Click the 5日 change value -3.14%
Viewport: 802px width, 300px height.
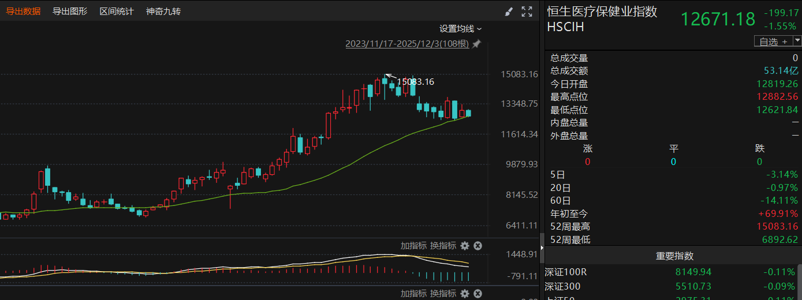click(782, 174)
